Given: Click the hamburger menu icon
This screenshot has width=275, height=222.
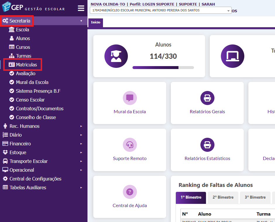Looking at the screenshot, I should 81,8.
